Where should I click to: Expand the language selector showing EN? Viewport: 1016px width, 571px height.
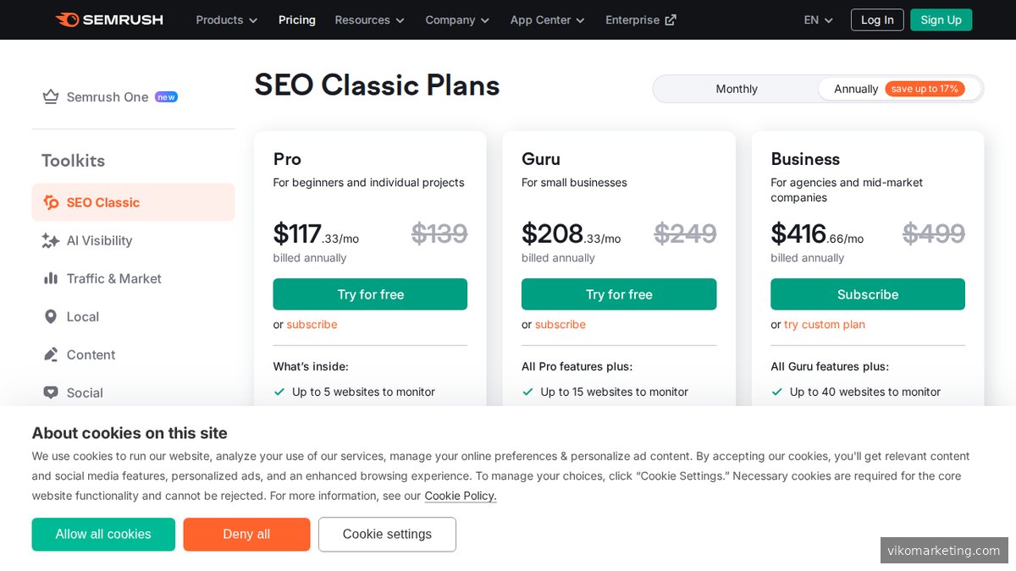coord(816,19)
